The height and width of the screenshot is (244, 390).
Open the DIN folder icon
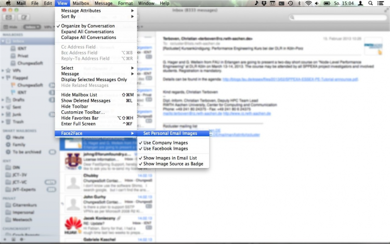tap(8, 168)
